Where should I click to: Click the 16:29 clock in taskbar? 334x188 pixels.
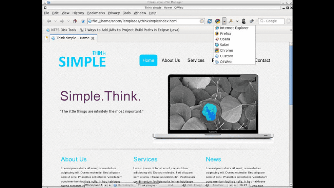(243, 185)
